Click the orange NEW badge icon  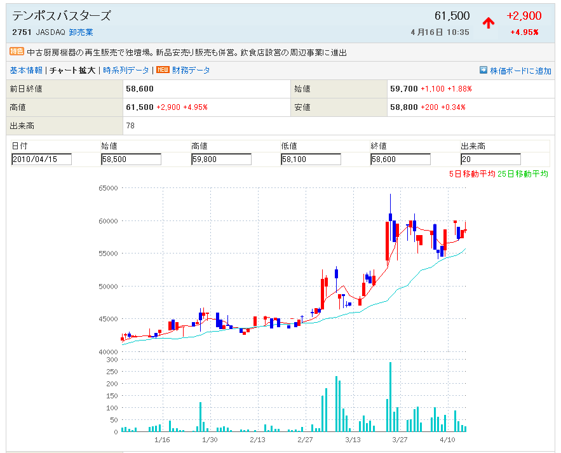pos(163,71)
